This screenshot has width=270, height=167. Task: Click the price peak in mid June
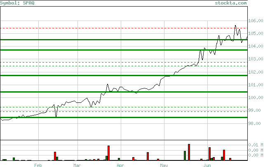(235, 26)
